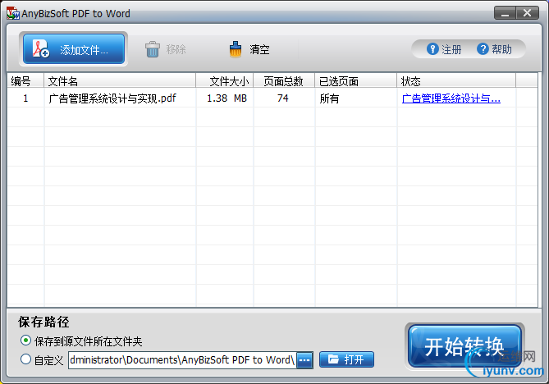Click the 打开 folder button
This screenshot has height=384, width=549.
tap(346, 359)
